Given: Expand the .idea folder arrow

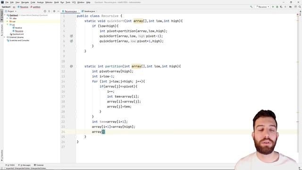Looking at the screenshot, I should pos(8,18).
